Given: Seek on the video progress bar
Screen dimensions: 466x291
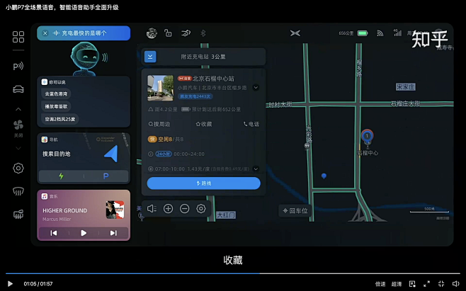Looking at the screenshot, I should pyautogui.click(x=233, y=273).
